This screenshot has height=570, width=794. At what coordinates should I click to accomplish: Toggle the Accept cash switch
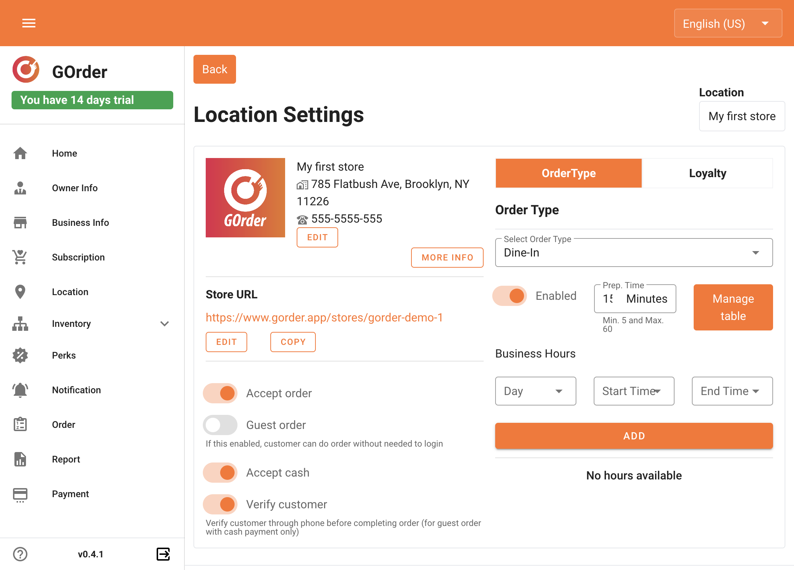coord(220,473)
